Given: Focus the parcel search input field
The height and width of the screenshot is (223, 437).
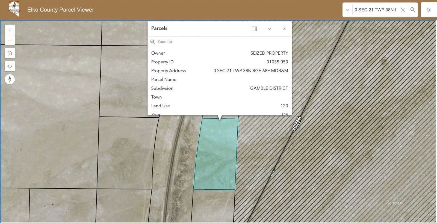Looking at the screenshot, I should 375,10.
